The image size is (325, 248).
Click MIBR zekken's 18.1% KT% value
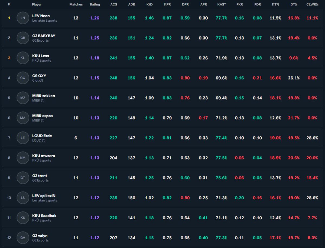coord(275,98)
